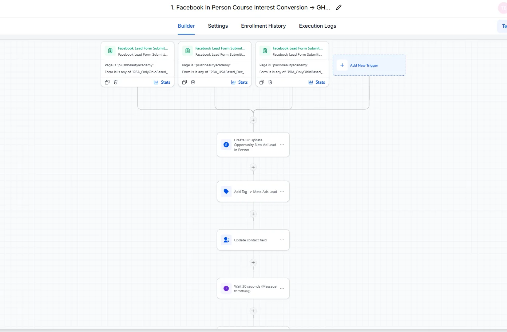
Task: Click the dollar icon on the Opportunity action
Action: click(226, 145)
